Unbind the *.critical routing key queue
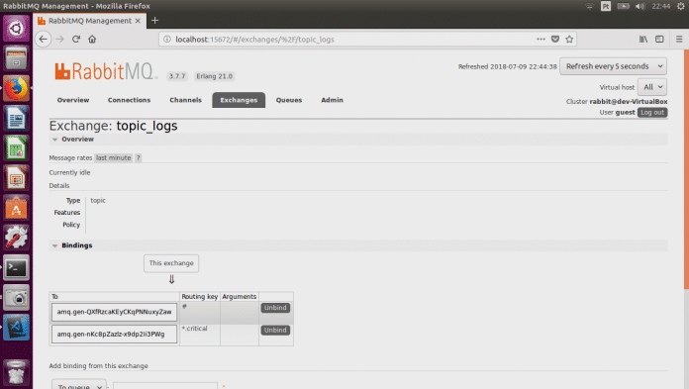 [275, 330]
